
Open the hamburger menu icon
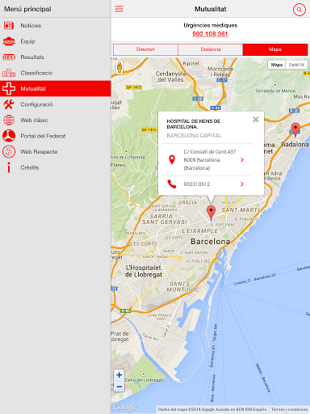[119, 9]
